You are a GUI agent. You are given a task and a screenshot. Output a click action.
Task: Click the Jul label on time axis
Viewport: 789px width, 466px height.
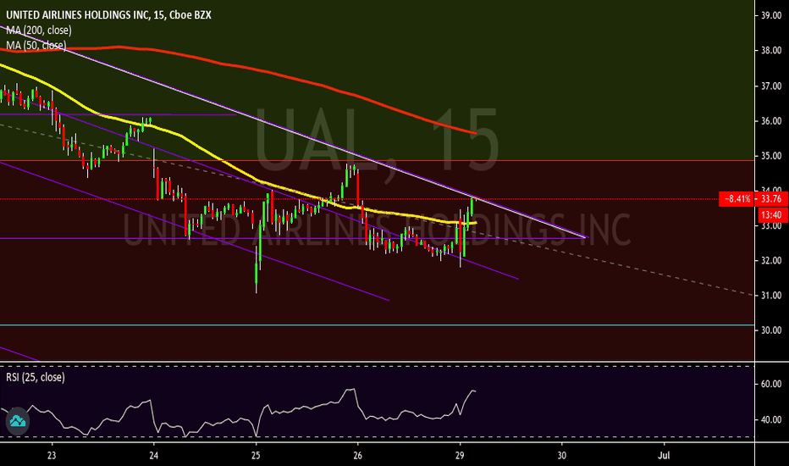pyautogui.click(x=665, y=456)
